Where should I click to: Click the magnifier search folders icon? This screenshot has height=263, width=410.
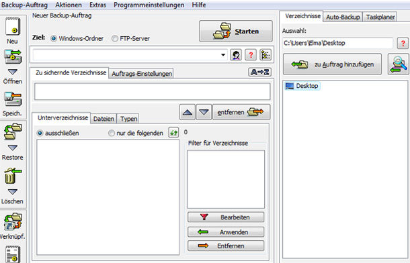coord(398,64)
